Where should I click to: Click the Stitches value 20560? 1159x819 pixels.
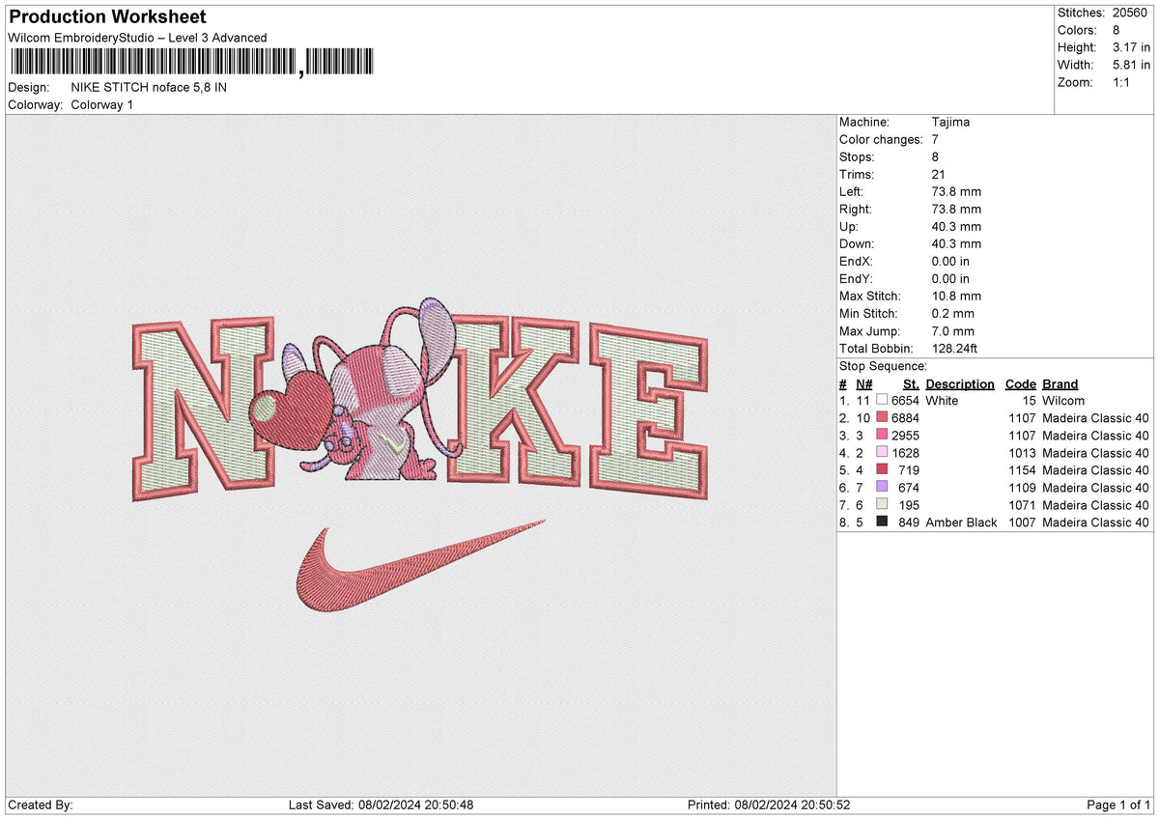pyautogui.click(x=1131, y=13)
